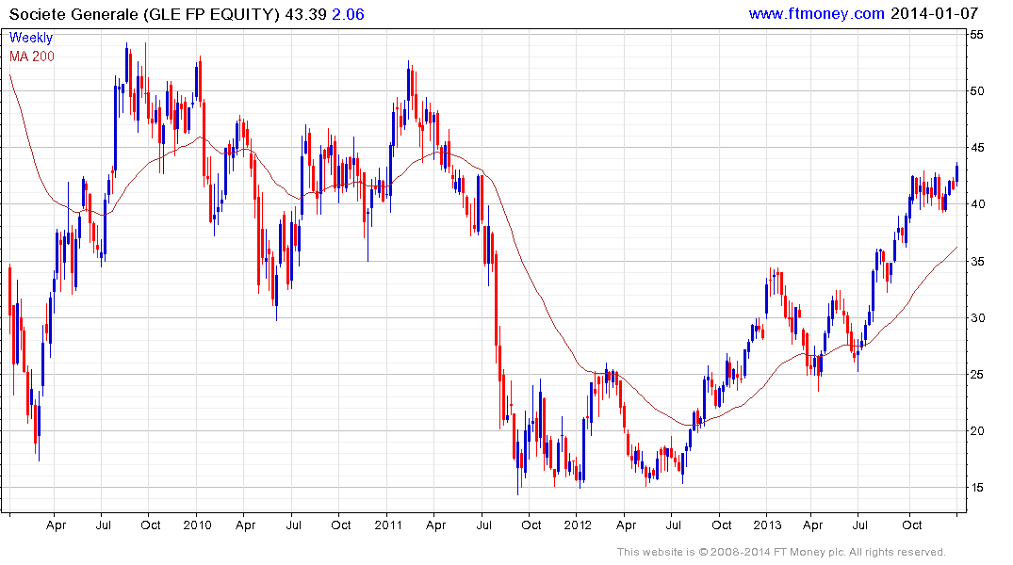Click the Jul label before Oct 2012

pos(673,525)
